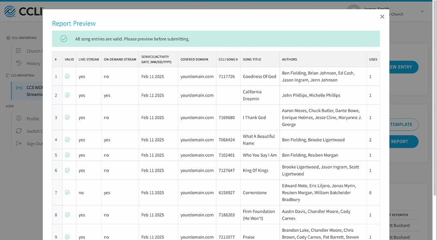
Task: Click the CCLI logo icon
Action: click(10, 12)
